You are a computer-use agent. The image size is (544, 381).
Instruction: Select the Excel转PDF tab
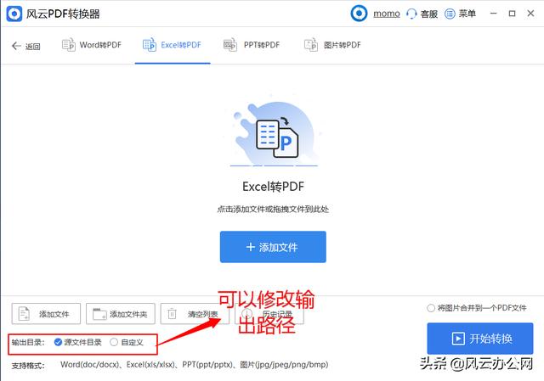(x=172, y=45)
